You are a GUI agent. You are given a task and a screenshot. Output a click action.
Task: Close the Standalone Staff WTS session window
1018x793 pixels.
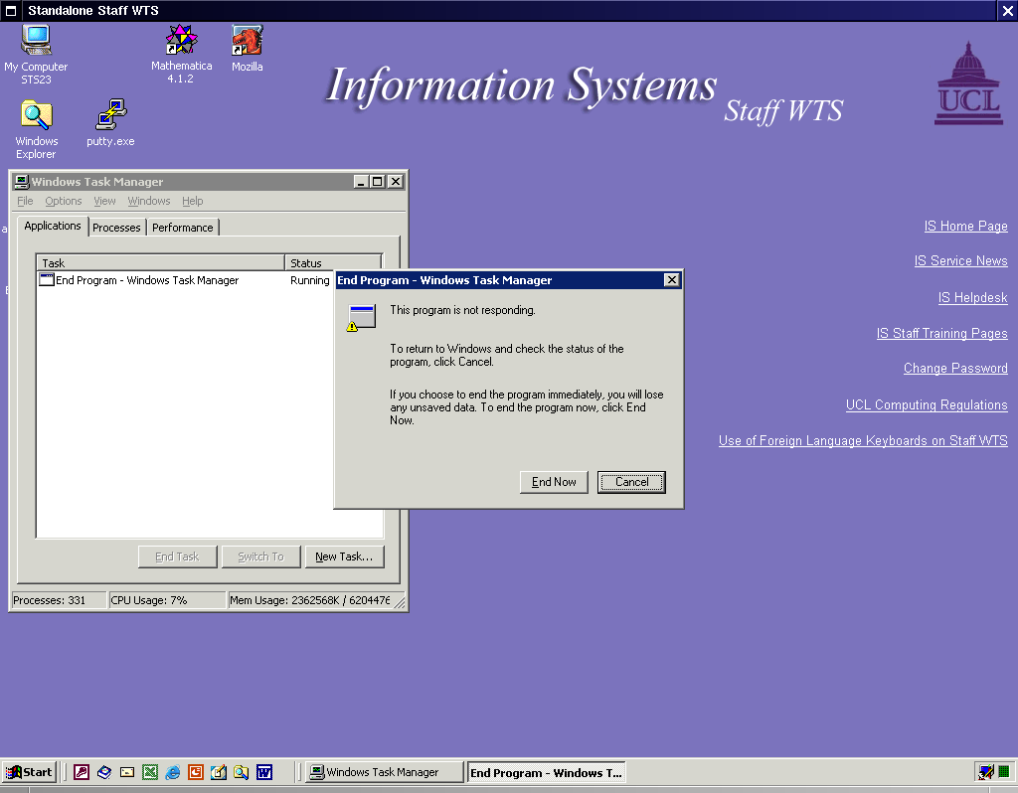click(x=1008, y=10)
